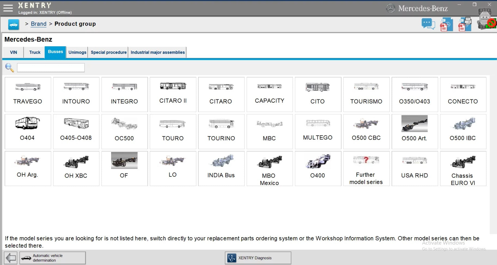Open the Industrial major assemblies tab
This screenshot has width=497, height=265.
pos(157,52)
